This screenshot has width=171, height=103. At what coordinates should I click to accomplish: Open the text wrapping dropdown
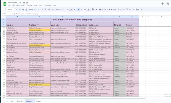[x=114, y=10]
